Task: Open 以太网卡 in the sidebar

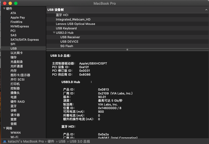Action: 17,53
